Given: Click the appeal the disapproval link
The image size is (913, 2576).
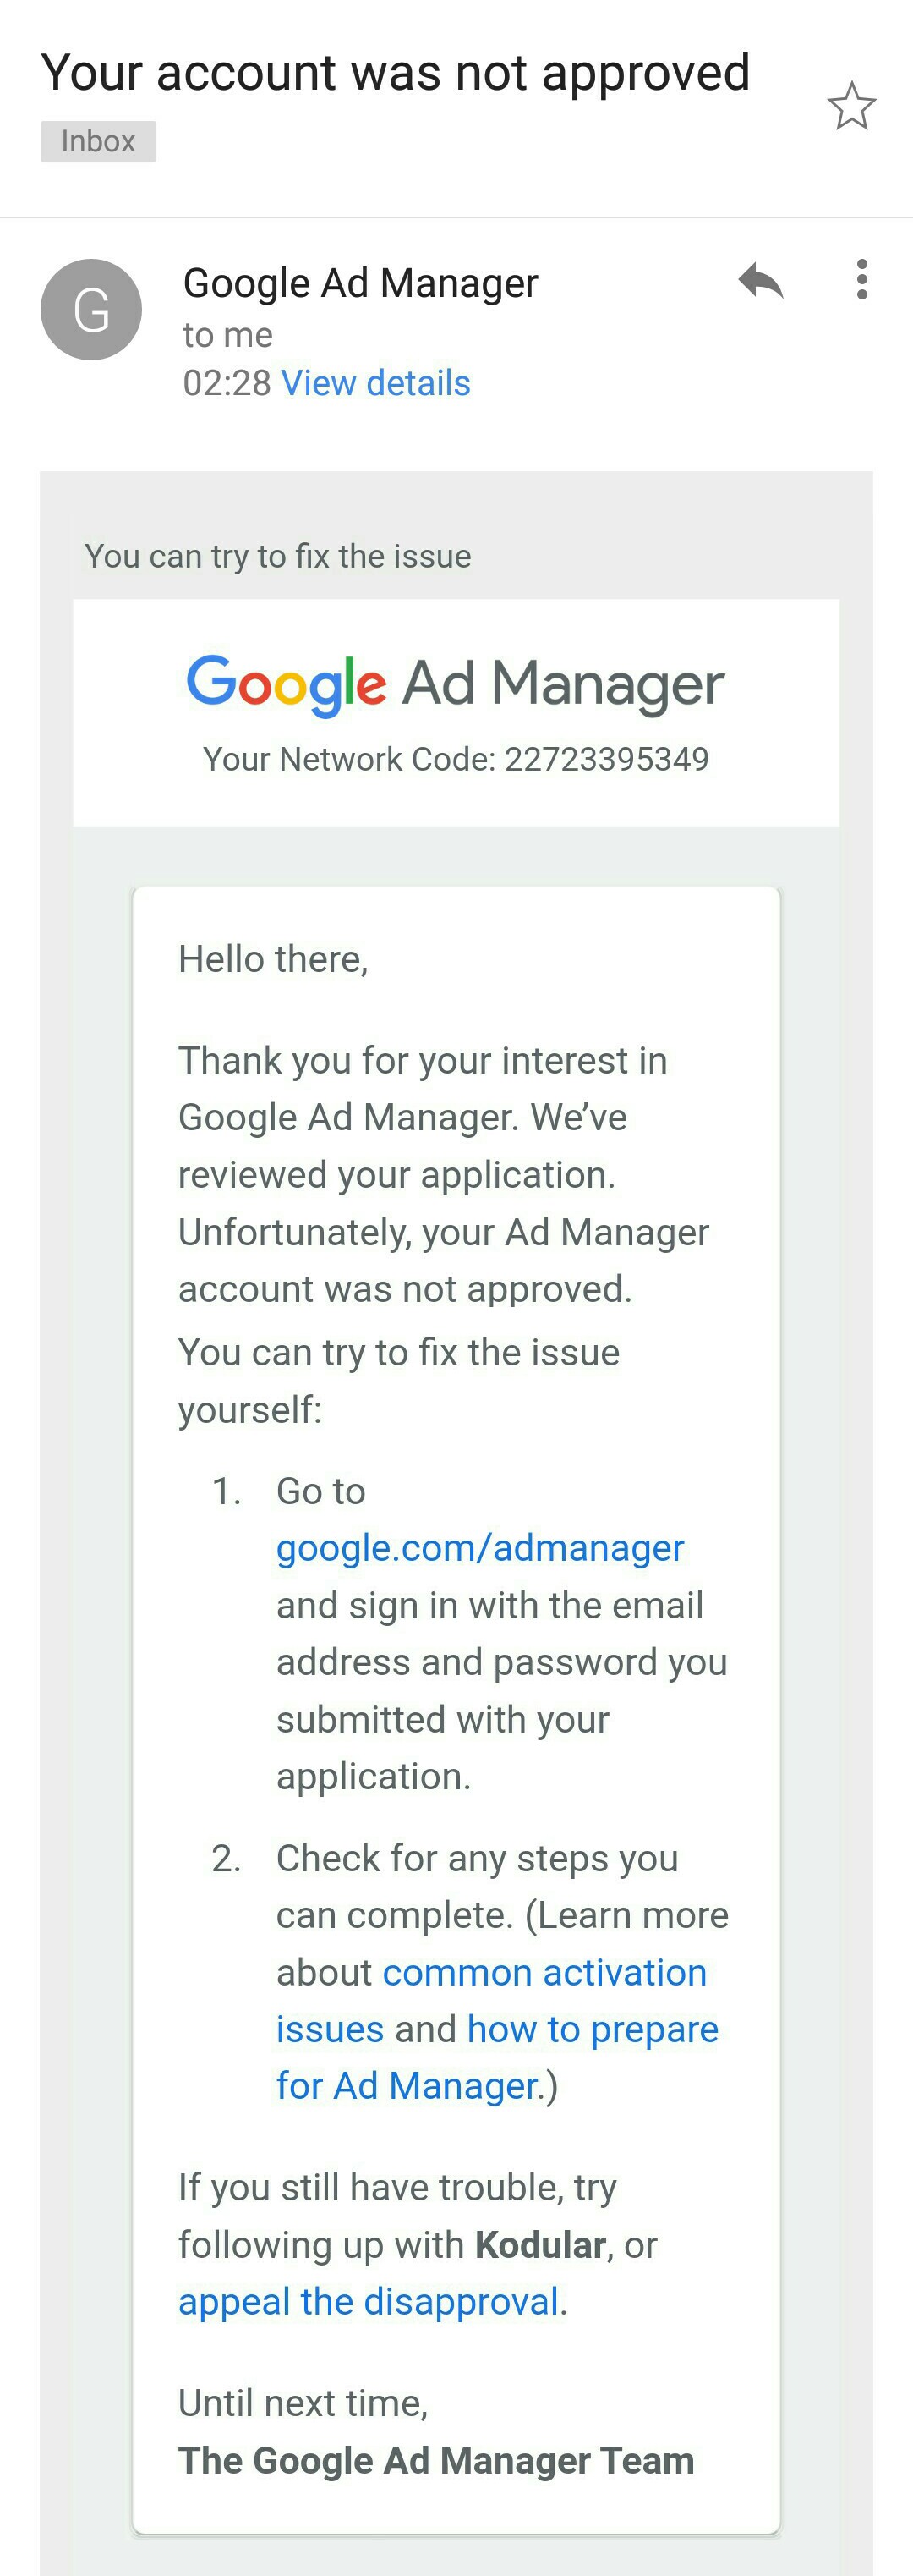Looking at the screenshot, I should 368,2302.
